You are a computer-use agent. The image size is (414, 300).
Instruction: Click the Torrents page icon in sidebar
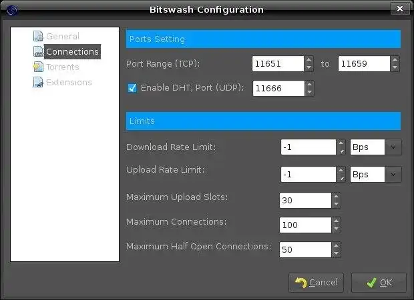click(x=38, y=67)
